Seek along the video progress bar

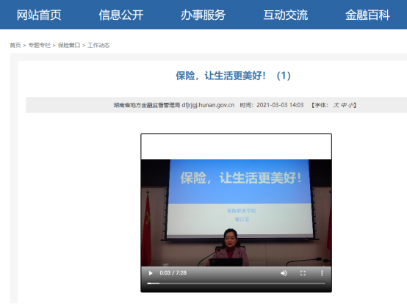pyautogui.click(x=236, y=283)
